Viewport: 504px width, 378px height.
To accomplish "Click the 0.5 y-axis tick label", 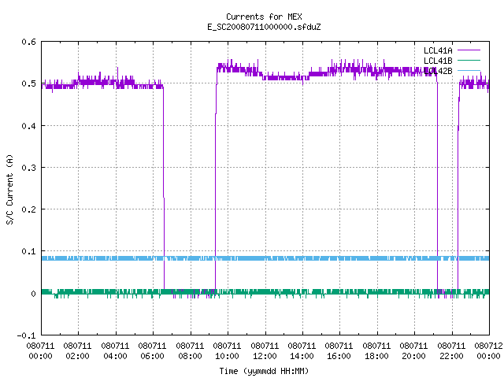I will 28,83.
